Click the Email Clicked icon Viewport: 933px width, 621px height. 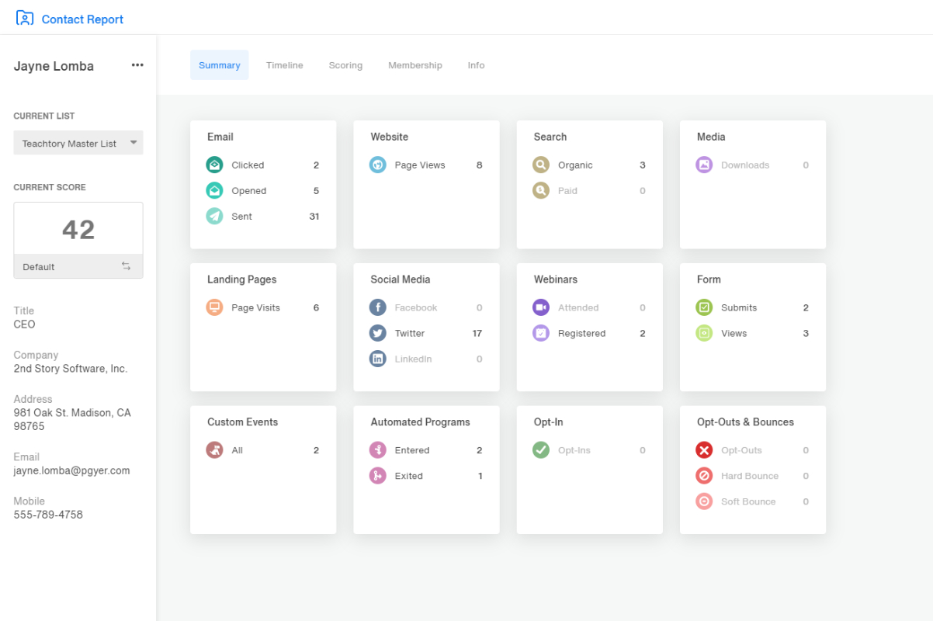tap(214, 165)
